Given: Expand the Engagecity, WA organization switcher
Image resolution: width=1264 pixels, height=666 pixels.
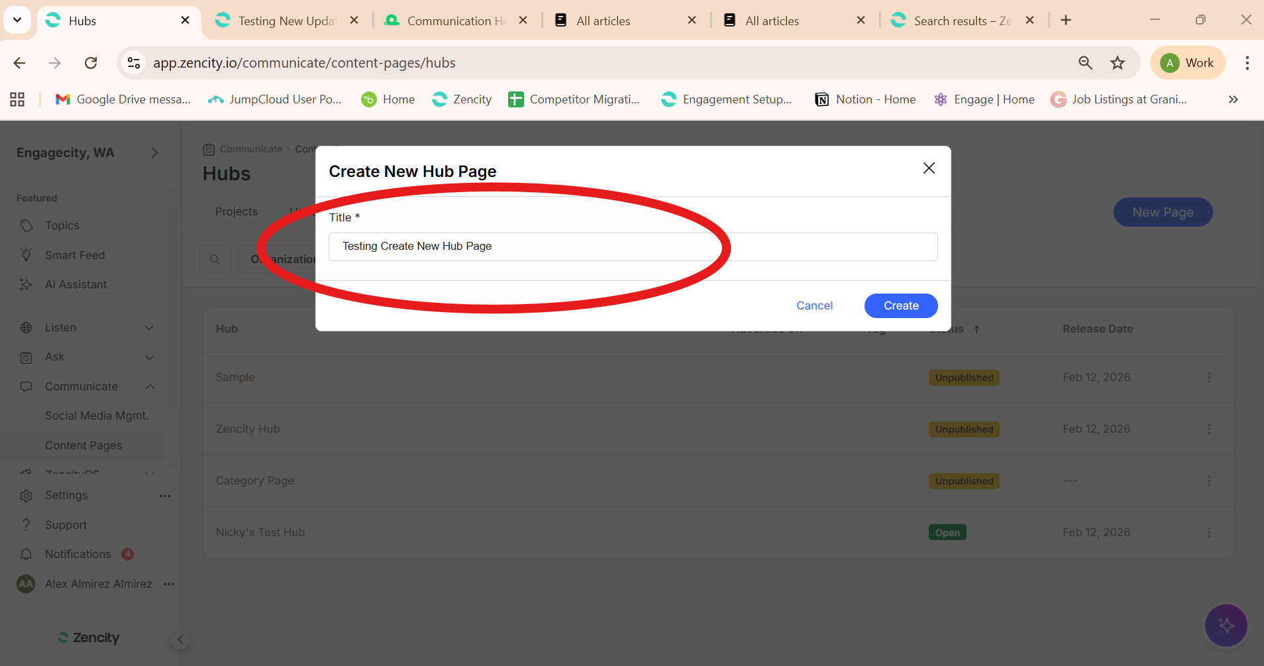Looking at the screenshot, I should (154, 153).
